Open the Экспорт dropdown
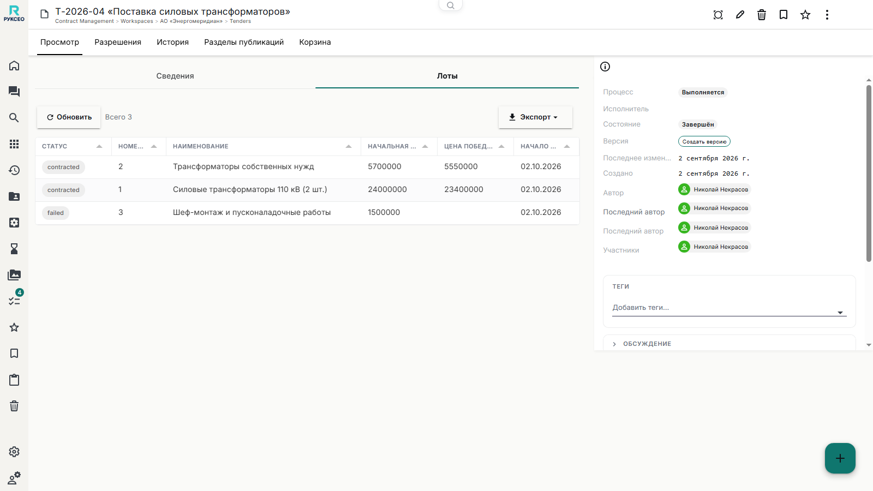Image resolution: width=873 pixels, height=491 pixels. click(x=535, y=117)
